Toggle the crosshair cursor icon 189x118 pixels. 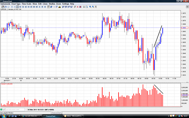click(49, 7)
